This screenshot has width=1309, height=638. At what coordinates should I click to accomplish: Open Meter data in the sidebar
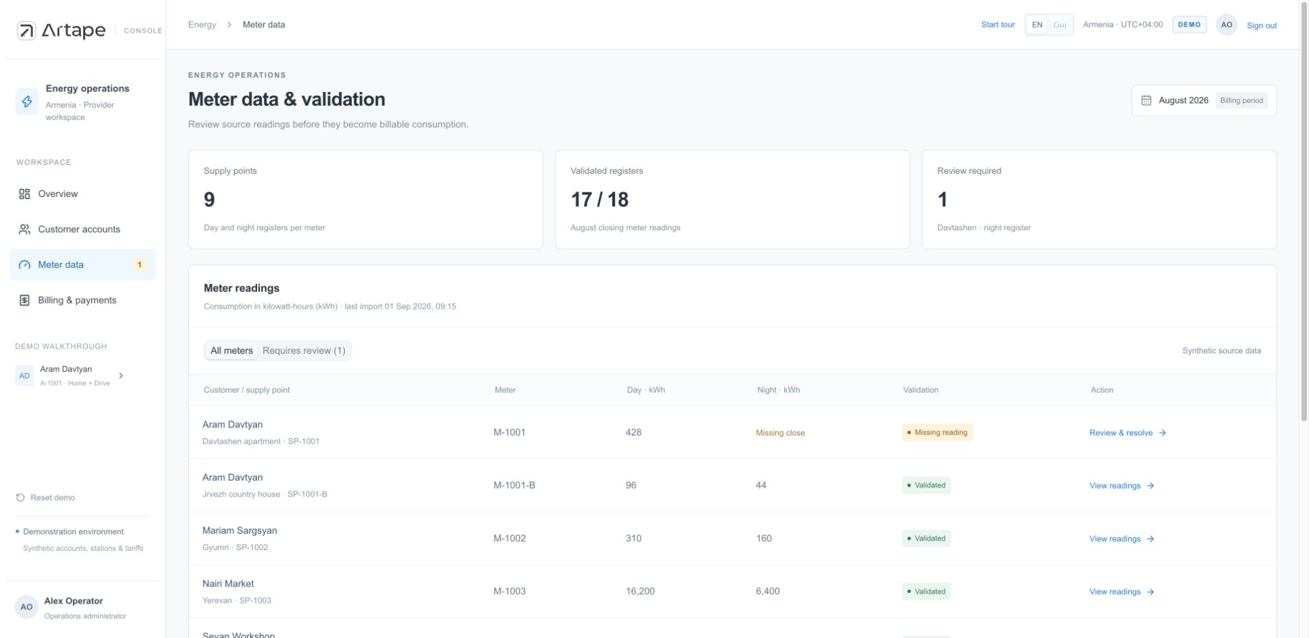point(82,264)
